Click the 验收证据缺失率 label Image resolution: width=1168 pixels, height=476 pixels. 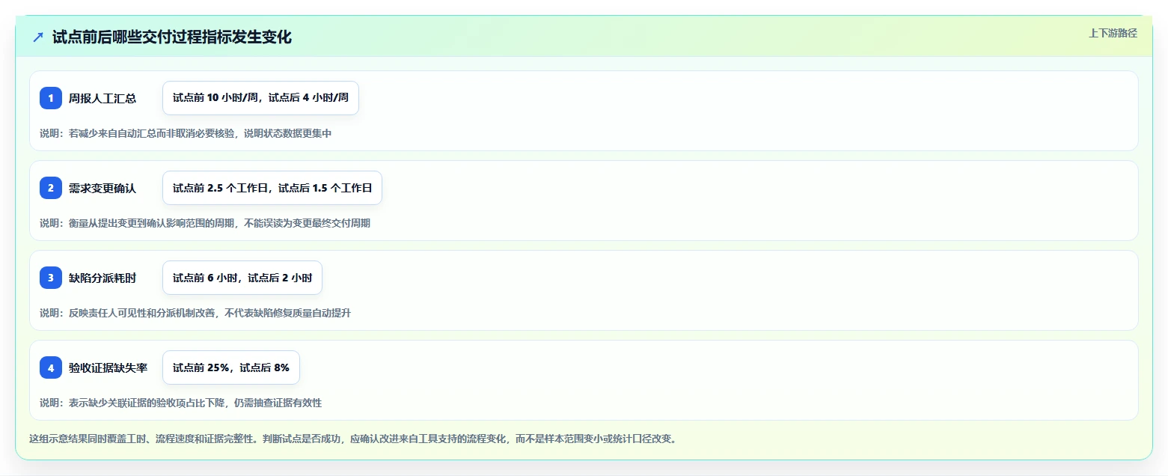pos(108,367)
